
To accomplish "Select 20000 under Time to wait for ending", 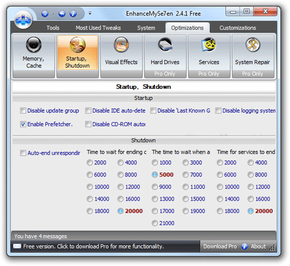I will click(x=120, y=211).
